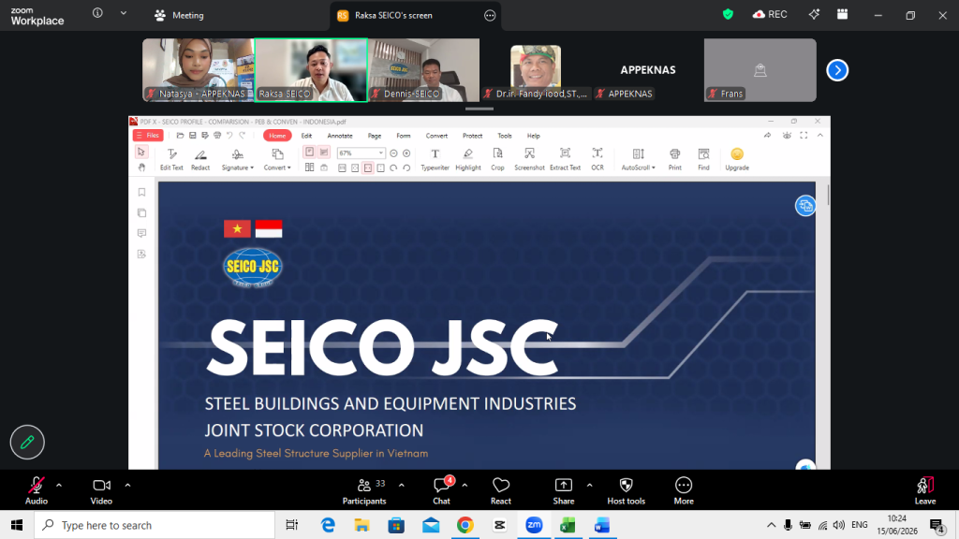Open the Files menu in PDF X
This screenshot has height=539, width=959.
tap(148, 136)
